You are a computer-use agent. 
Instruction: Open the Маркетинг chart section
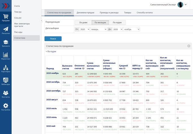coord(6,56)
